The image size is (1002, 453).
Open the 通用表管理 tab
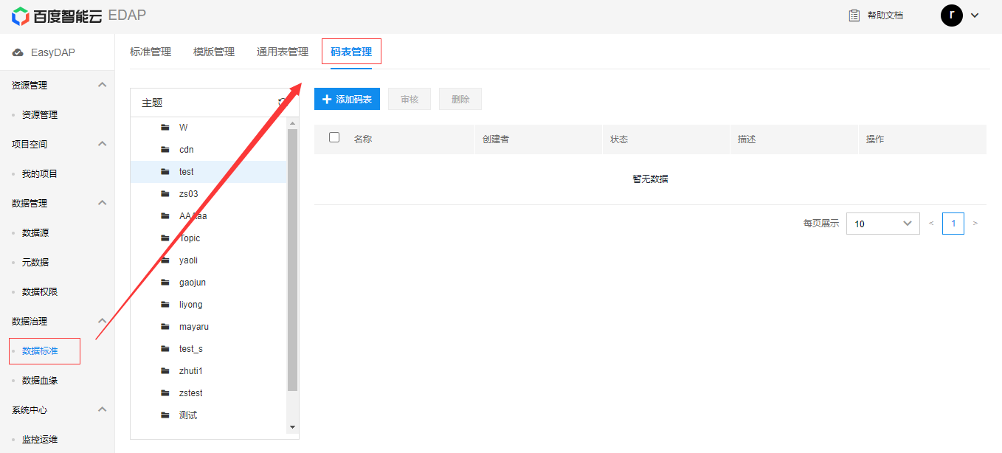point(283,52)
